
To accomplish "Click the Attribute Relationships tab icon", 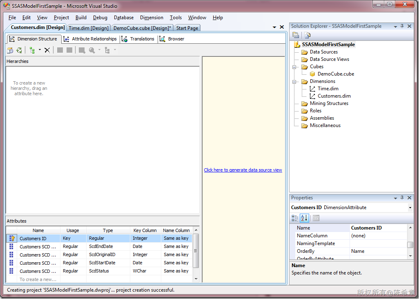I will click(66, 39).
